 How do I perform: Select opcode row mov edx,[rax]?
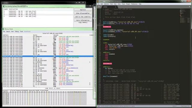coord(38,16)
